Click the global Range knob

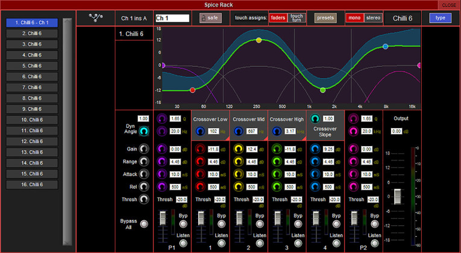point(144,162)
